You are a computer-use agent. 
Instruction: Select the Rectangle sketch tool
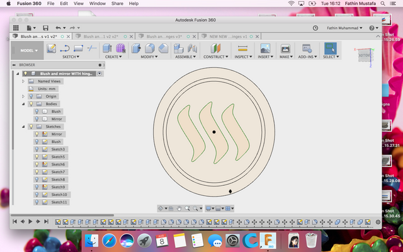[x=78, y=49]
